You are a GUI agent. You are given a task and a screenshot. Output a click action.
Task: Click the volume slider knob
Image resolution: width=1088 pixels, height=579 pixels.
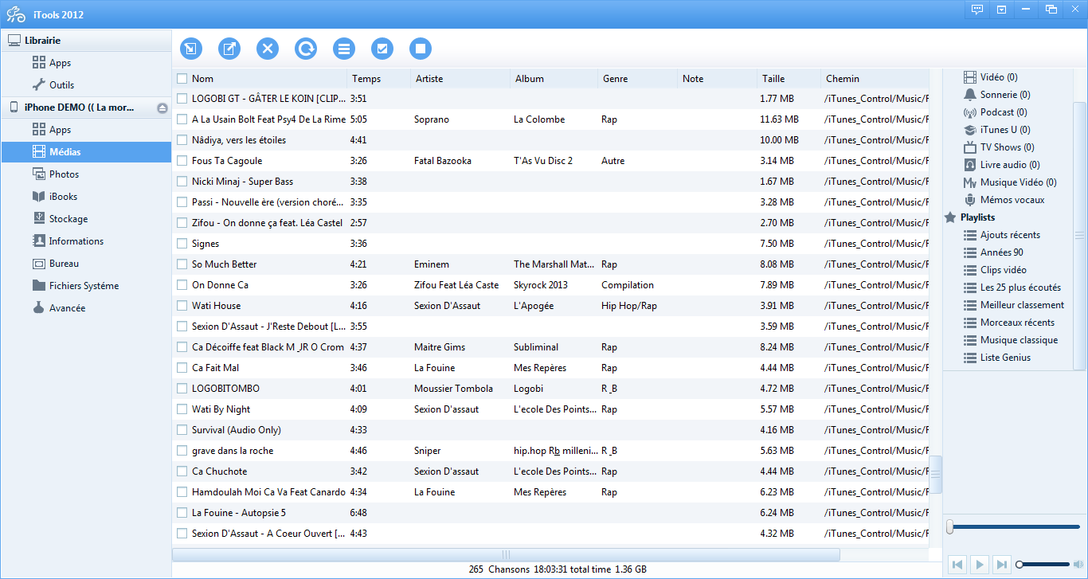1020,565
